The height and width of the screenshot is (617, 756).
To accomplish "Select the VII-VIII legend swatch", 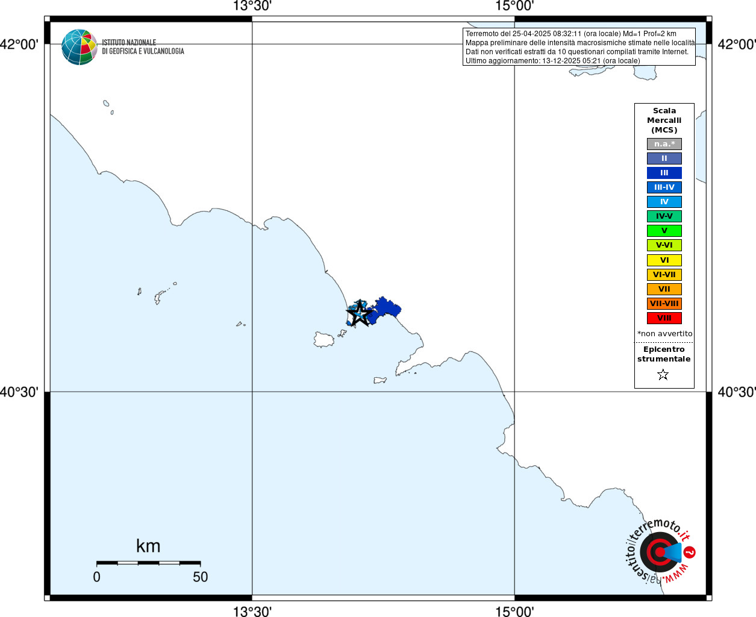I will [x=664, y=304].
